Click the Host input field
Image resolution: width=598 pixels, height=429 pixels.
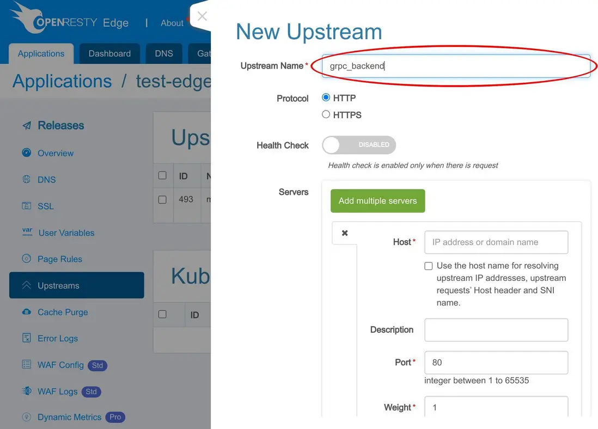[x=496, y=242]
